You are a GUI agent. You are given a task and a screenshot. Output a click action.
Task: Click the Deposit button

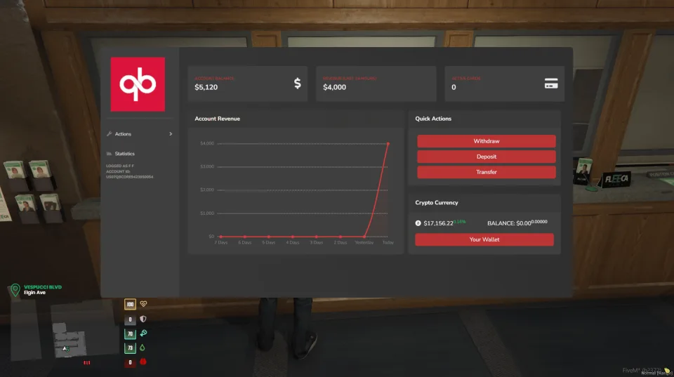(486, 157)
